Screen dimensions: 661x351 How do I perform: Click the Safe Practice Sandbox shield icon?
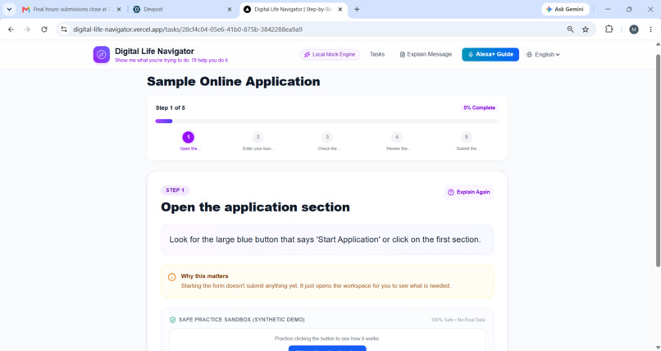click(x=172, y=320)
